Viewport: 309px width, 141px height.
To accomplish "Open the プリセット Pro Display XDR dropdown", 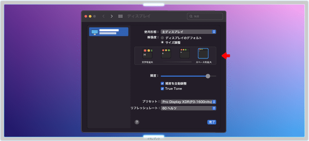I will (188, 102).
